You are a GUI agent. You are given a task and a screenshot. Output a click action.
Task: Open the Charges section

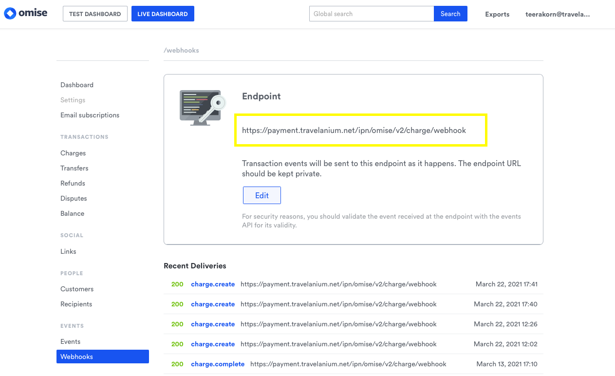tap(73, 153)
